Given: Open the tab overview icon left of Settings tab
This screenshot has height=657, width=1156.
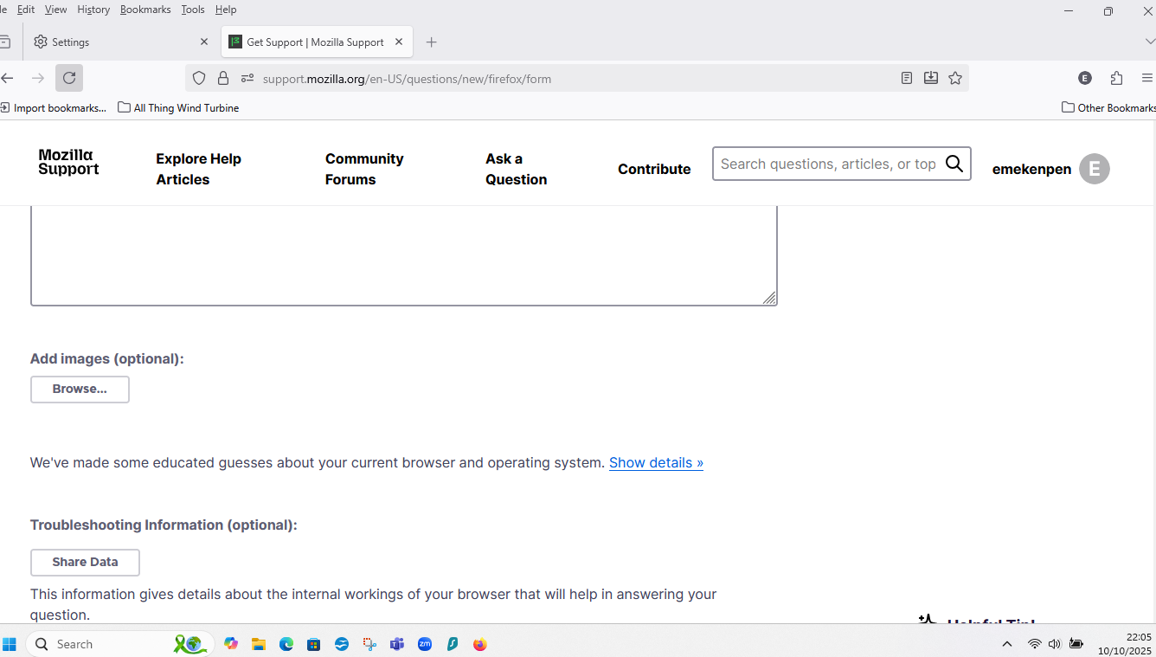Looking at the screenshot, I should tap(6, 42).
